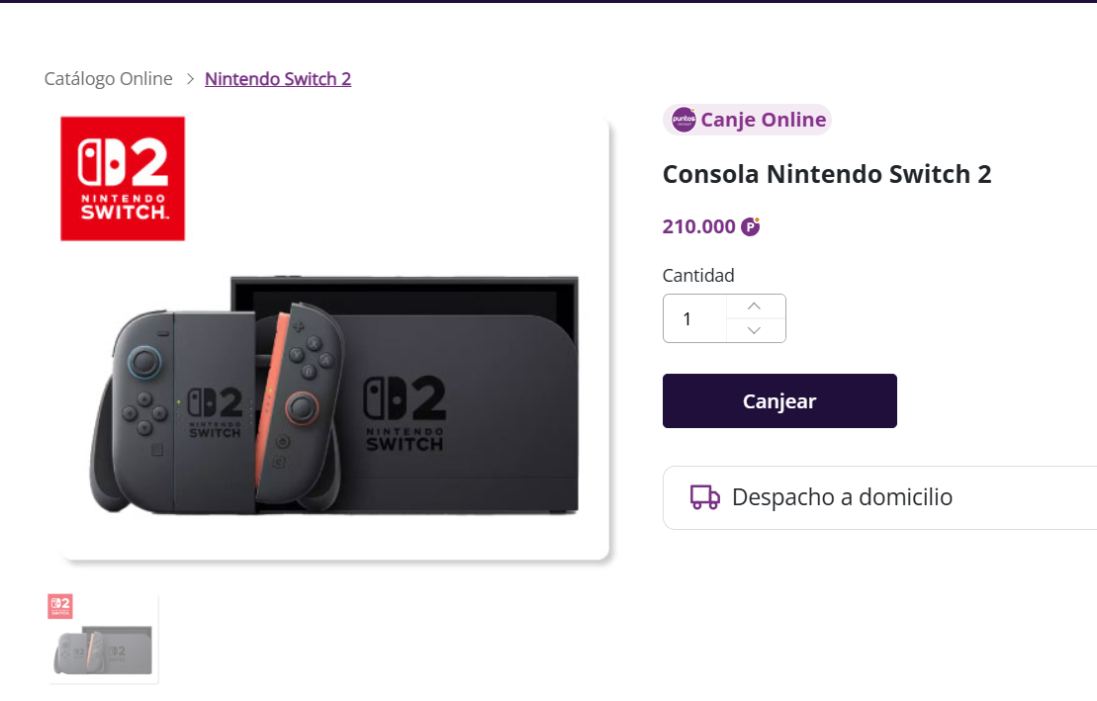Click the Canje Online badge text
The width and height of the screenshot is (1097, 701).
click(763, 120)
